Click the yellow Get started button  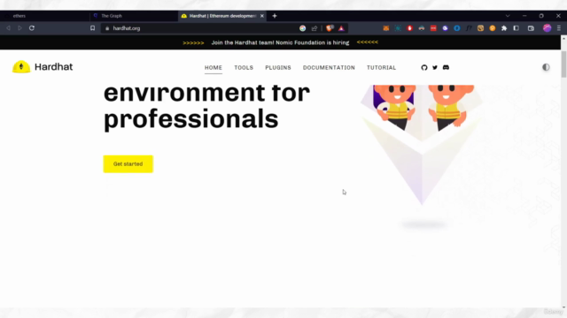(128, 164)
